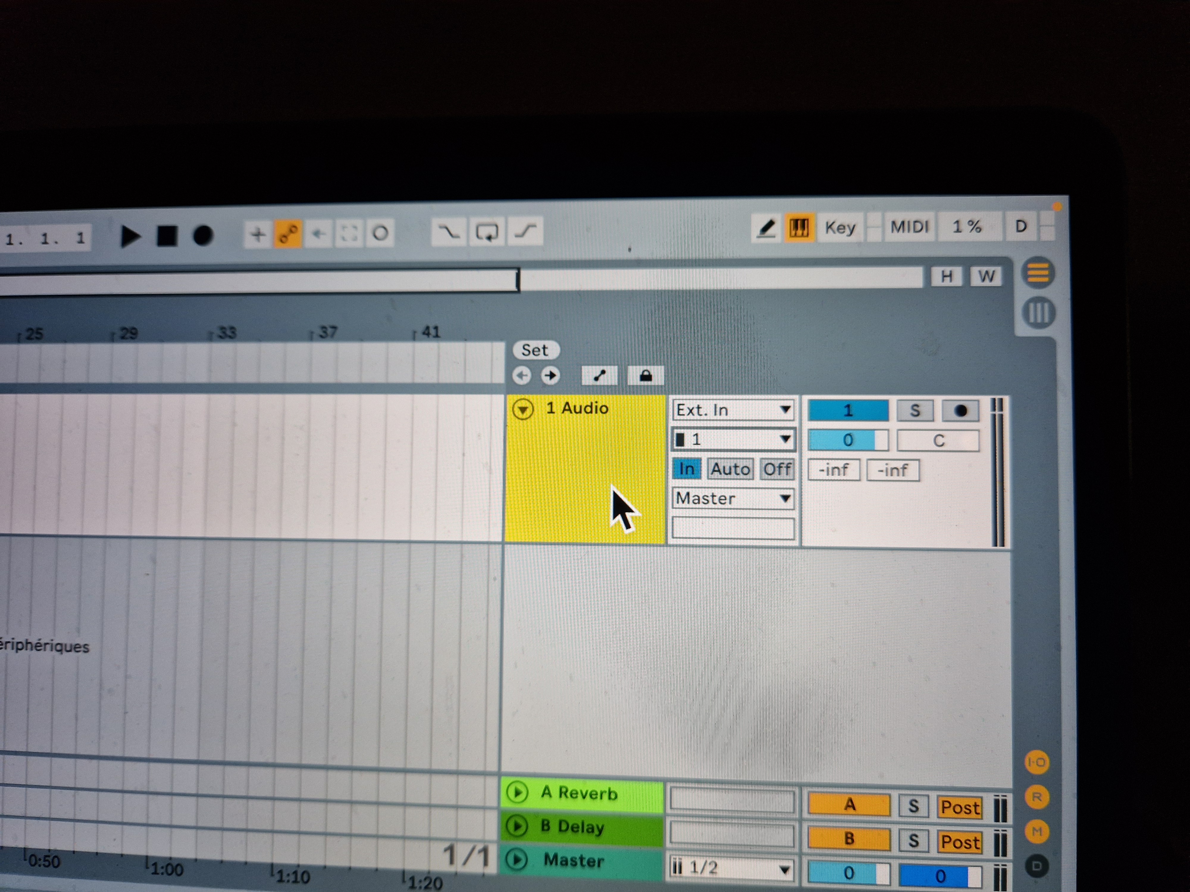Open the Master output routing dropdown
Viewport: 1190px width, 892px height.
tap(733, 498)
